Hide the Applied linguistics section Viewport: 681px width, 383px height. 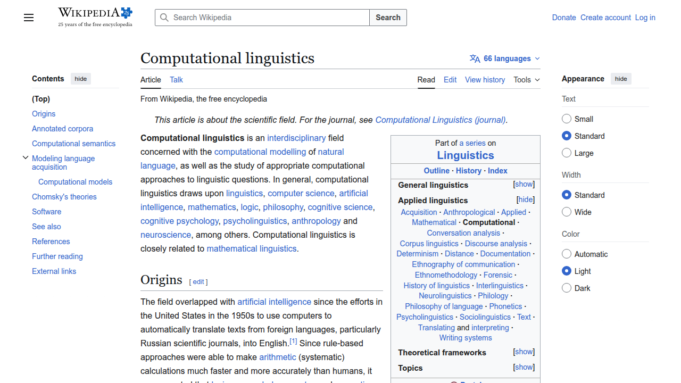[526, 199]
